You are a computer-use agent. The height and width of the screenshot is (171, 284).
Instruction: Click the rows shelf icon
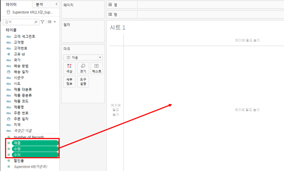[x=110, y=14]
